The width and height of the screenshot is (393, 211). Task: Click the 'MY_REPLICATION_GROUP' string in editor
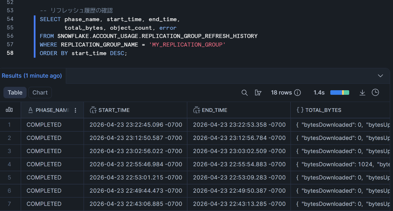187,45
